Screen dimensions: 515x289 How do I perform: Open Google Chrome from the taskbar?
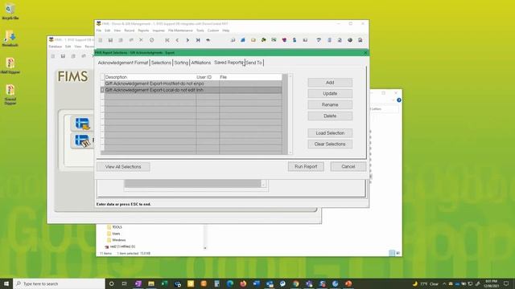tap(296, 283)
